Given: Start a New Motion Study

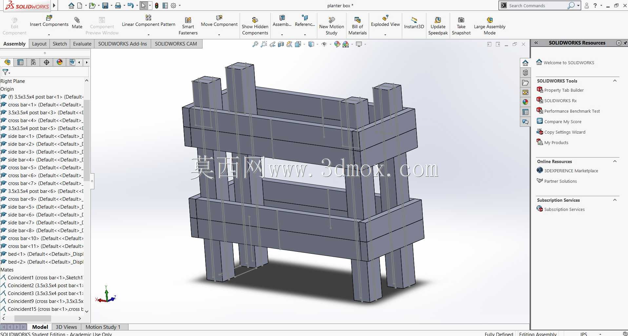Looking at the screenshot, I should click(x=331, y=26).
